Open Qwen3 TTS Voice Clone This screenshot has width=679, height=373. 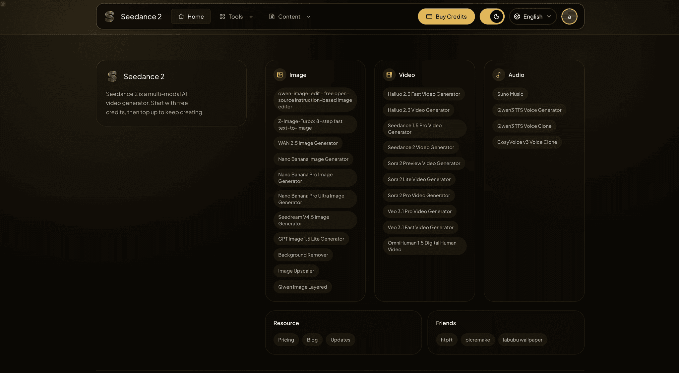(525, 126)
